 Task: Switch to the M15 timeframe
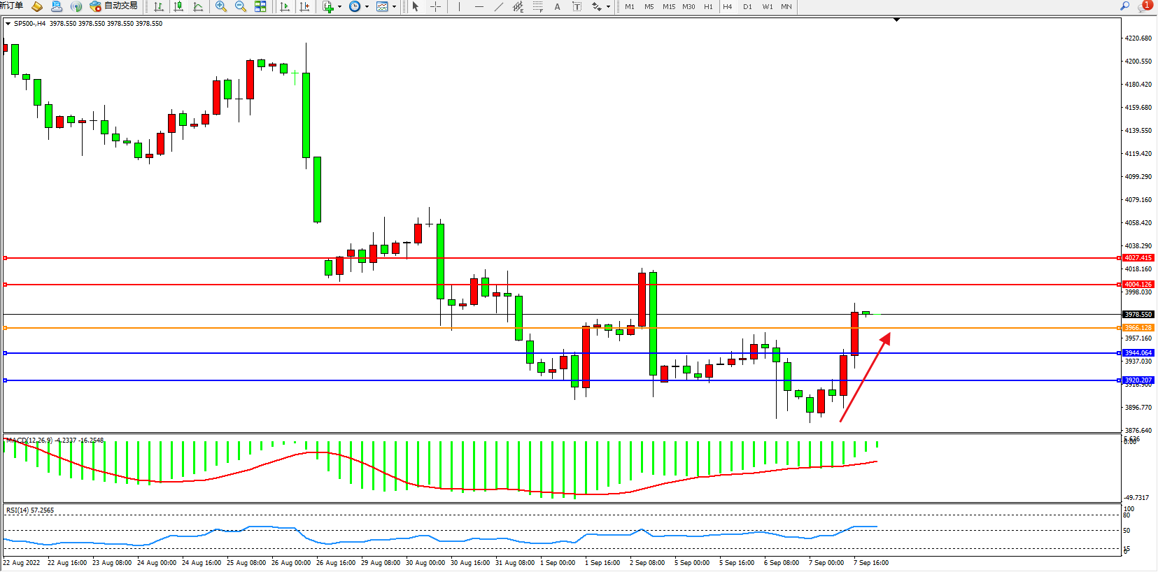tap(669, 6)
